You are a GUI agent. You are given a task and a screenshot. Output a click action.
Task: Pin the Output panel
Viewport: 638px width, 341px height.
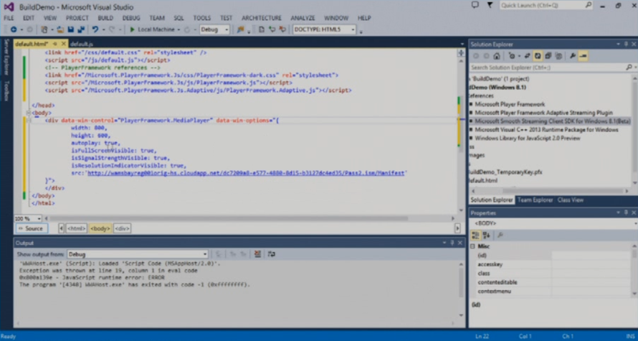click(x=452, y=243)
